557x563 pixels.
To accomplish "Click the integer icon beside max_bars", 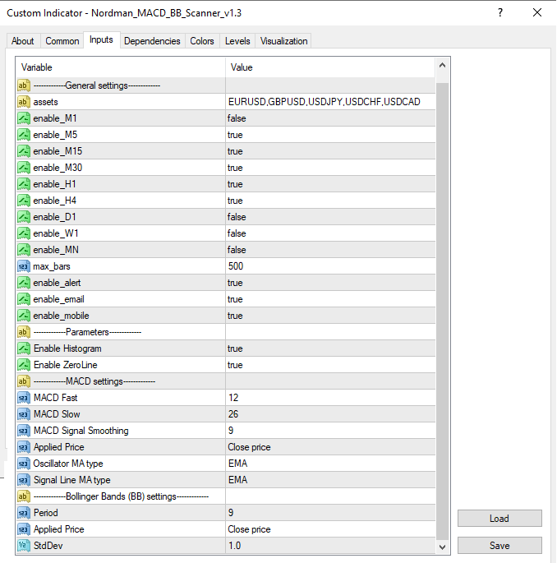I will [x=23, y=266].
